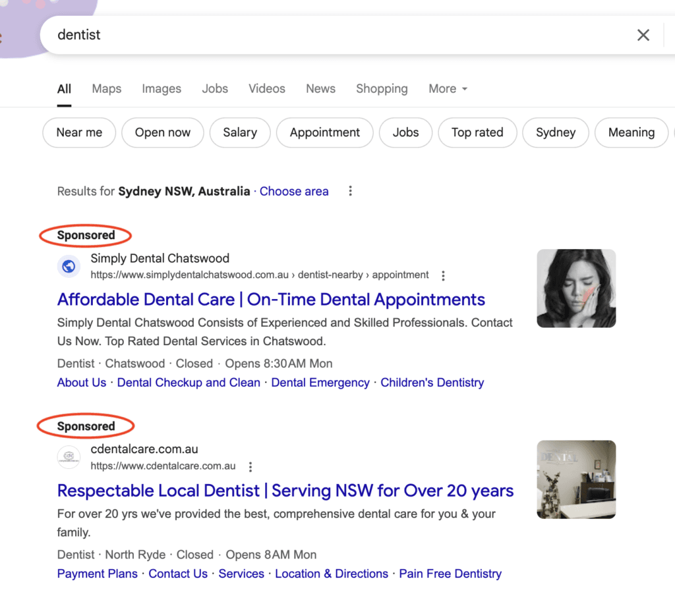Click the "cdentalcare.com.au" site name
Screen dimensions: 675x602
coord(144,449)
